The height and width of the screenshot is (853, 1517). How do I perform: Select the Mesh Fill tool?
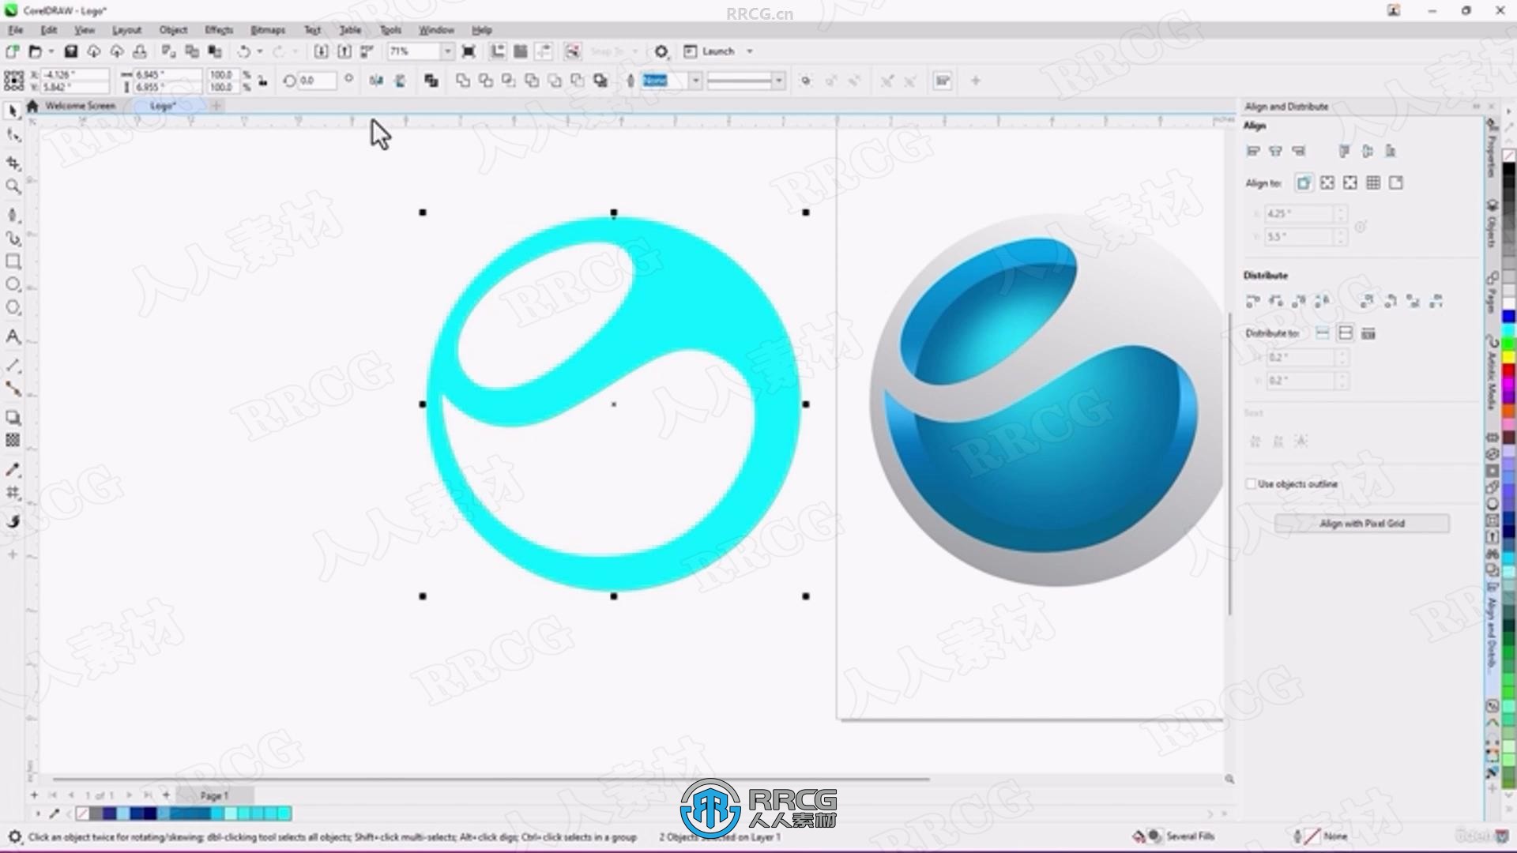click(13, 493)
